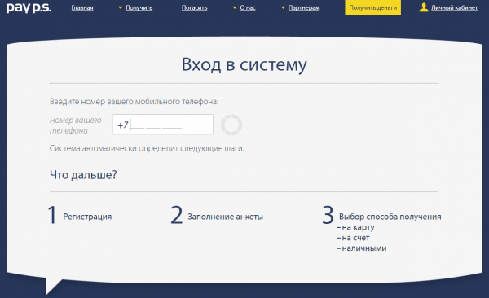Click the Система автоматически определит следующие шаги text
Screen dimensions: 489x298
[x=147, y=148]
